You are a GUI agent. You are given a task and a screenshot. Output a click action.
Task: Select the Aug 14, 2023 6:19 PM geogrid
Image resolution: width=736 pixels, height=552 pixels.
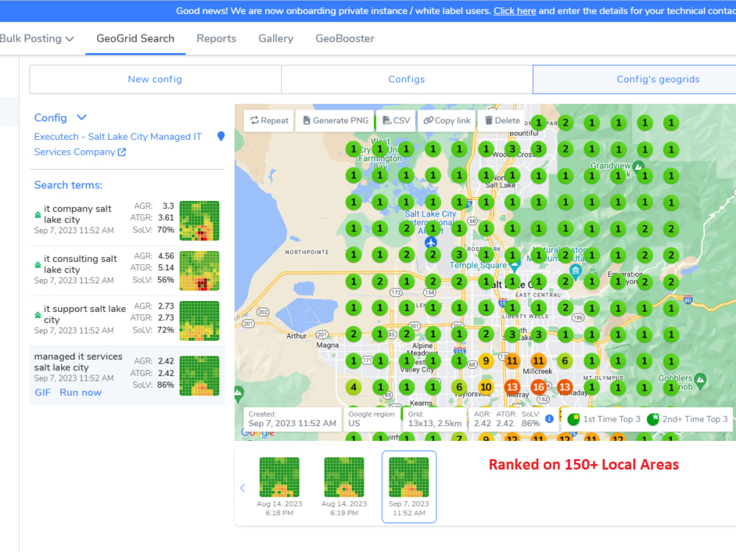[344, 486]
